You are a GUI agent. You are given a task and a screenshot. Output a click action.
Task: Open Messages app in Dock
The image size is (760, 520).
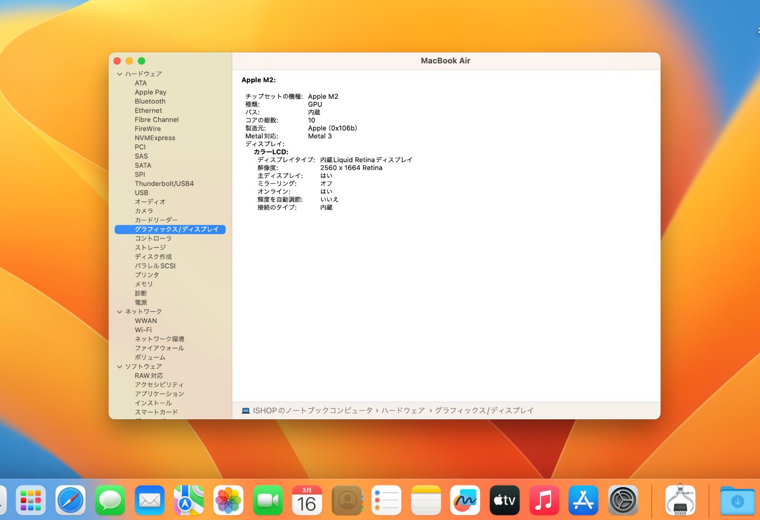coord(110,500)
